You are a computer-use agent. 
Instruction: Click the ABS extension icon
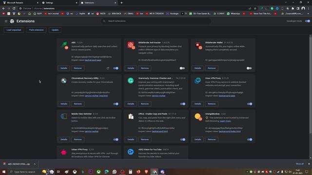(65, 46)
